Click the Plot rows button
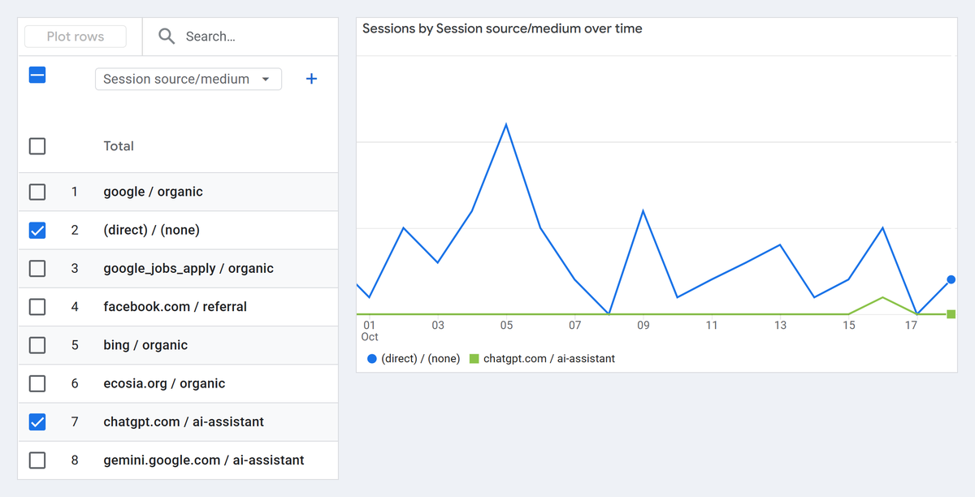This screenshot has height=497, width=975. [x=76, y=37]
